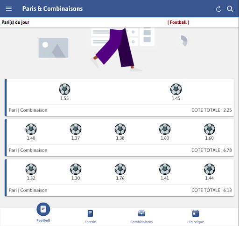Select the football icon with odds 1.76

click(x=120, y=169)
